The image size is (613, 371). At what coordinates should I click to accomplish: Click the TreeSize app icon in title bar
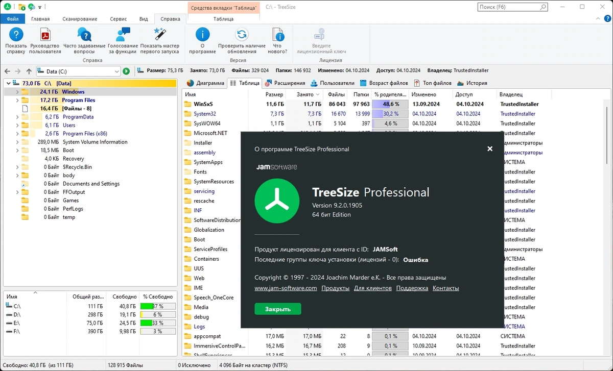7,7
